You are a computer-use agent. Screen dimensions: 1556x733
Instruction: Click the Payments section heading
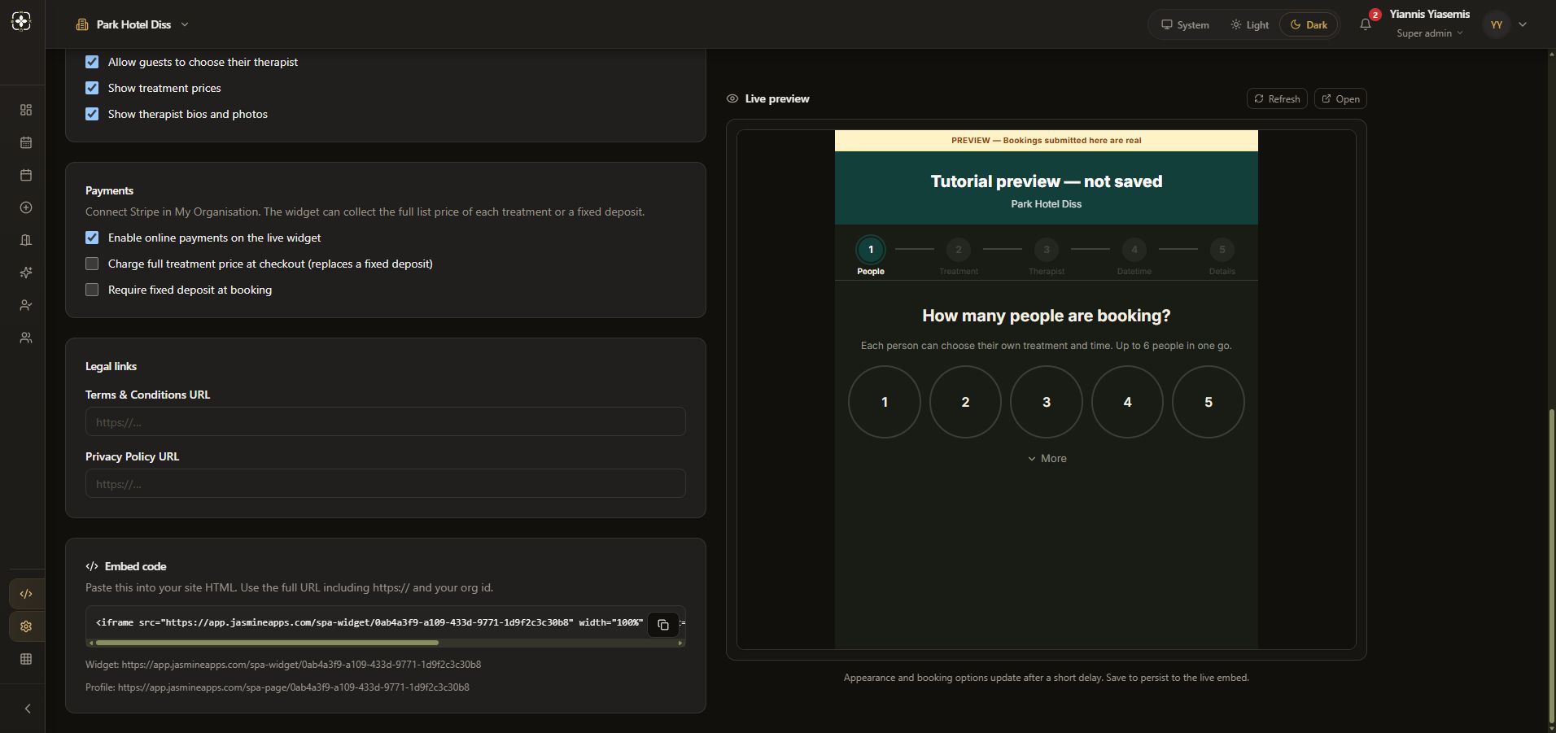(x=109, y=190)
